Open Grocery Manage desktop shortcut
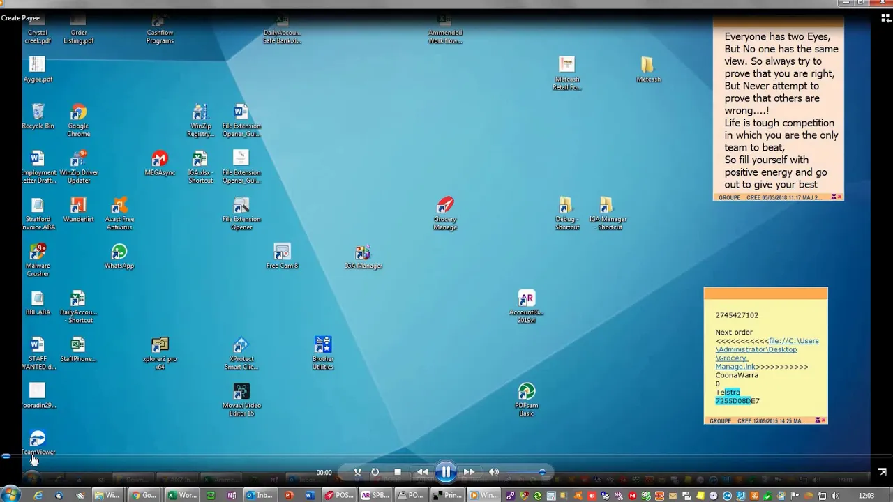Viewport: 893px width, 502px height. [445, 214]
